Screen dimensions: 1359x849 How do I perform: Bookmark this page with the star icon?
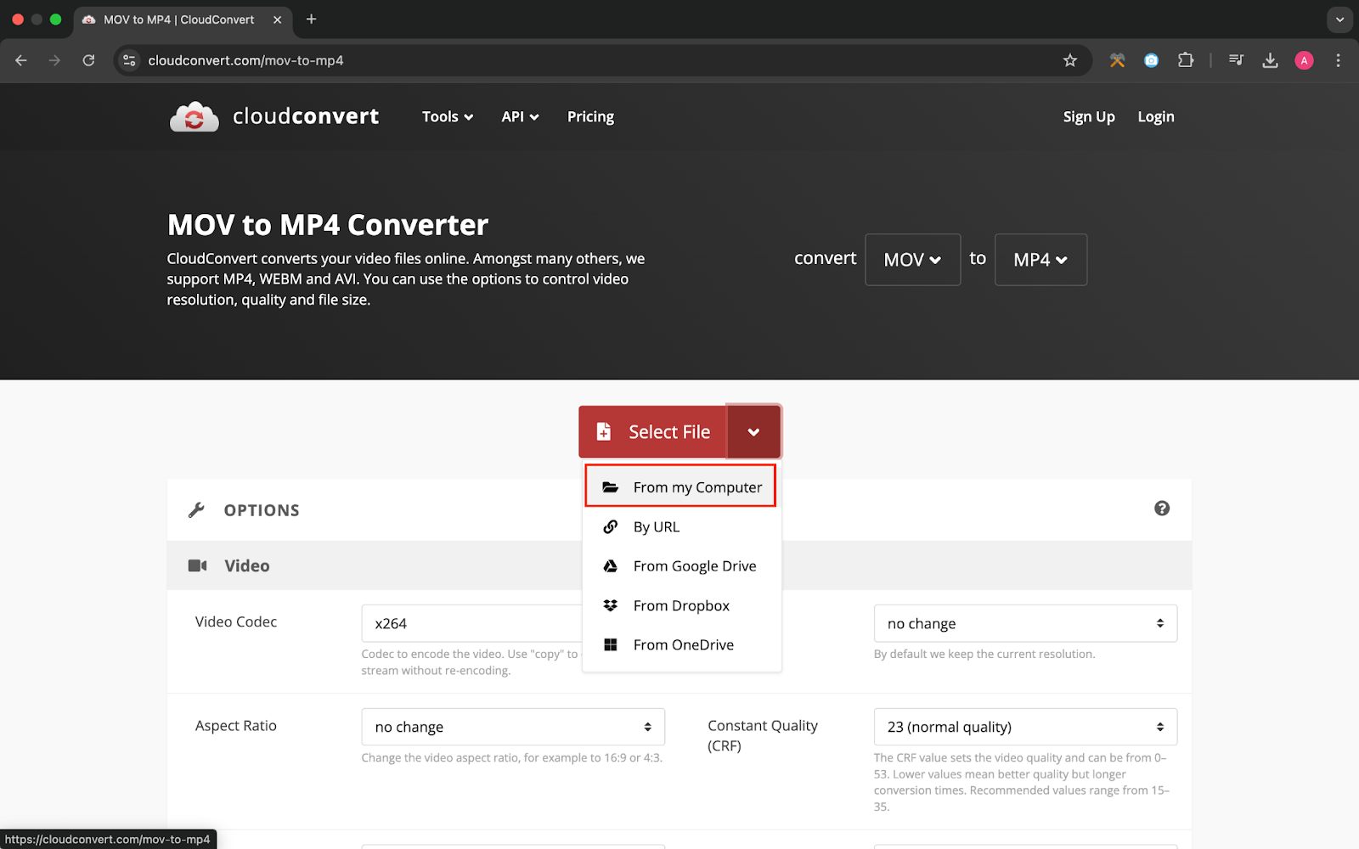point(1069,60)
